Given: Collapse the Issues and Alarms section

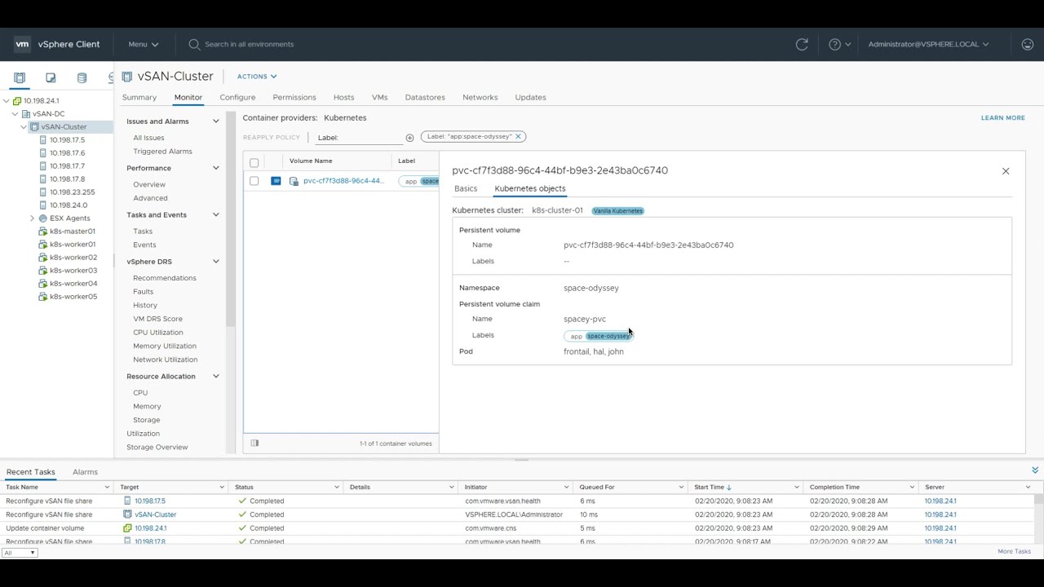Looking at the screenshot, I should (x=215, y=121).
